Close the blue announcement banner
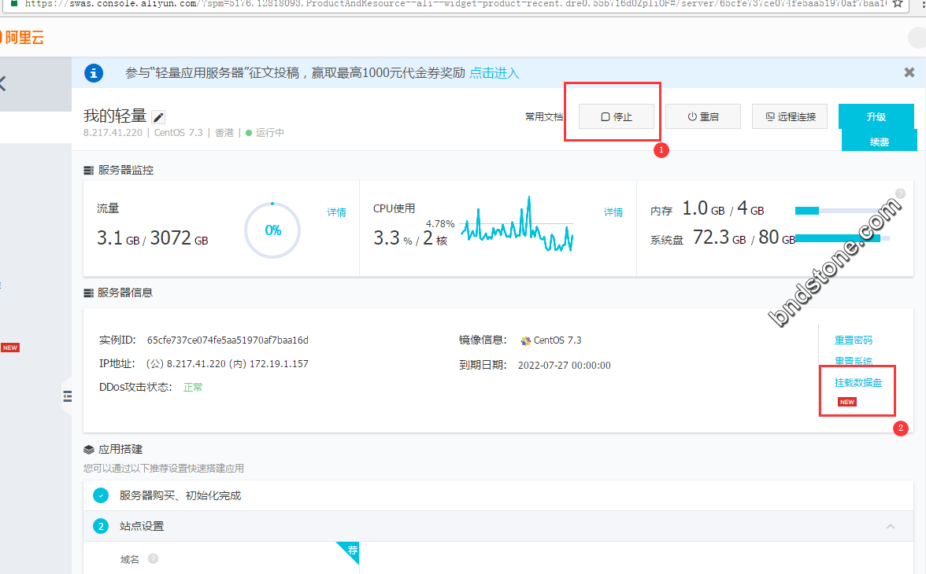The image size is (926, 574). tap(909, 72)
